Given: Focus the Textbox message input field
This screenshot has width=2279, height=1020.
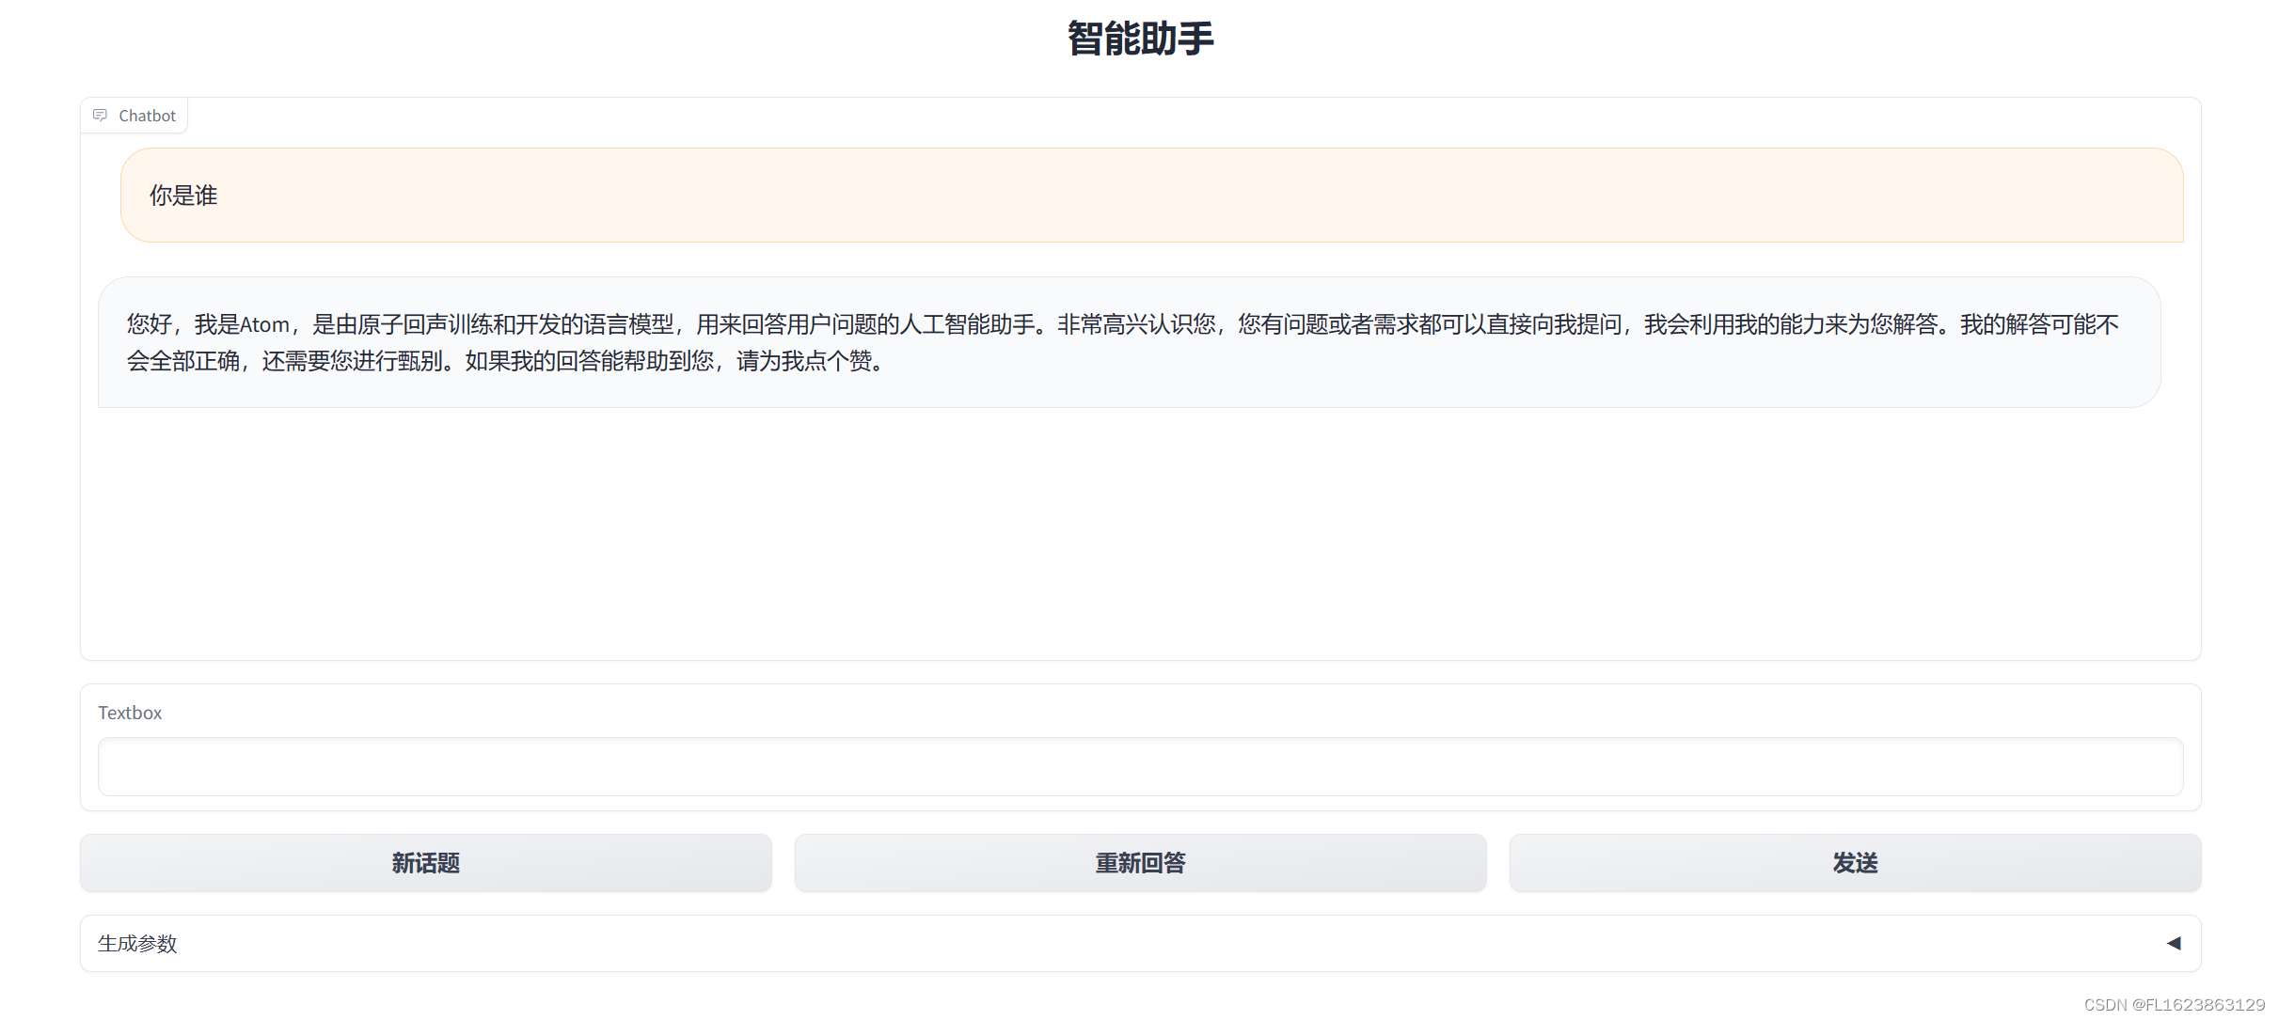Looking at the screenshot, I should tap(1140, 766).
